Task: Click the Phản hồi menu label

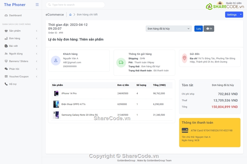Action: tap(14, 69)
